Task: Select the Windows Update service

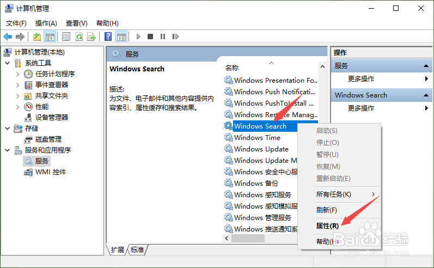Action: click(260, 149)
